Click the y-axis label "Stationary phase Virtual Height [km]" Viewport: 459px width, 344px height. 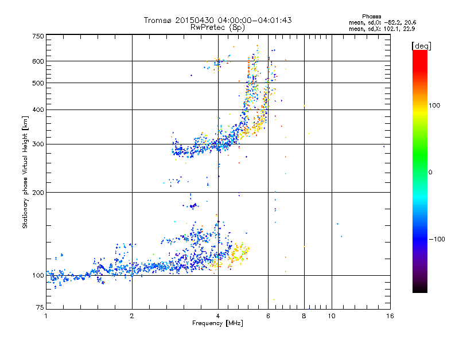[x=25, y=173]
